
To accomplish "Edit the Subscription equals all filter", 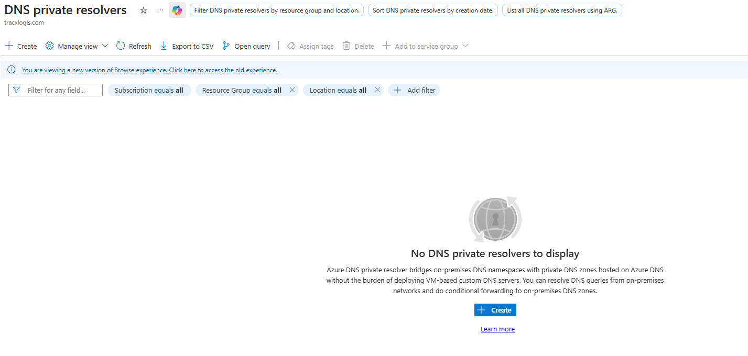I will (x=149, y=90).
